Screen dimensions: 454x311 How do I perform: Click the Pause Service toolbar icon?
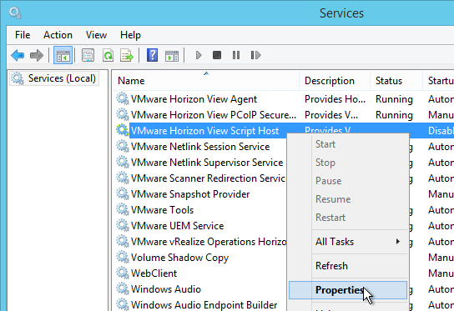point(236,55)
